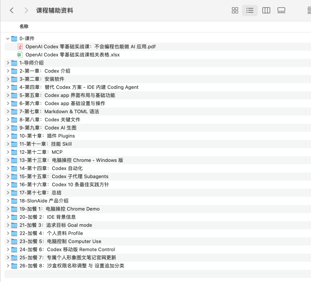Select the file name 'OpenAI Codex 零基础实战课相关表格.xlsx'

(73, 55)
